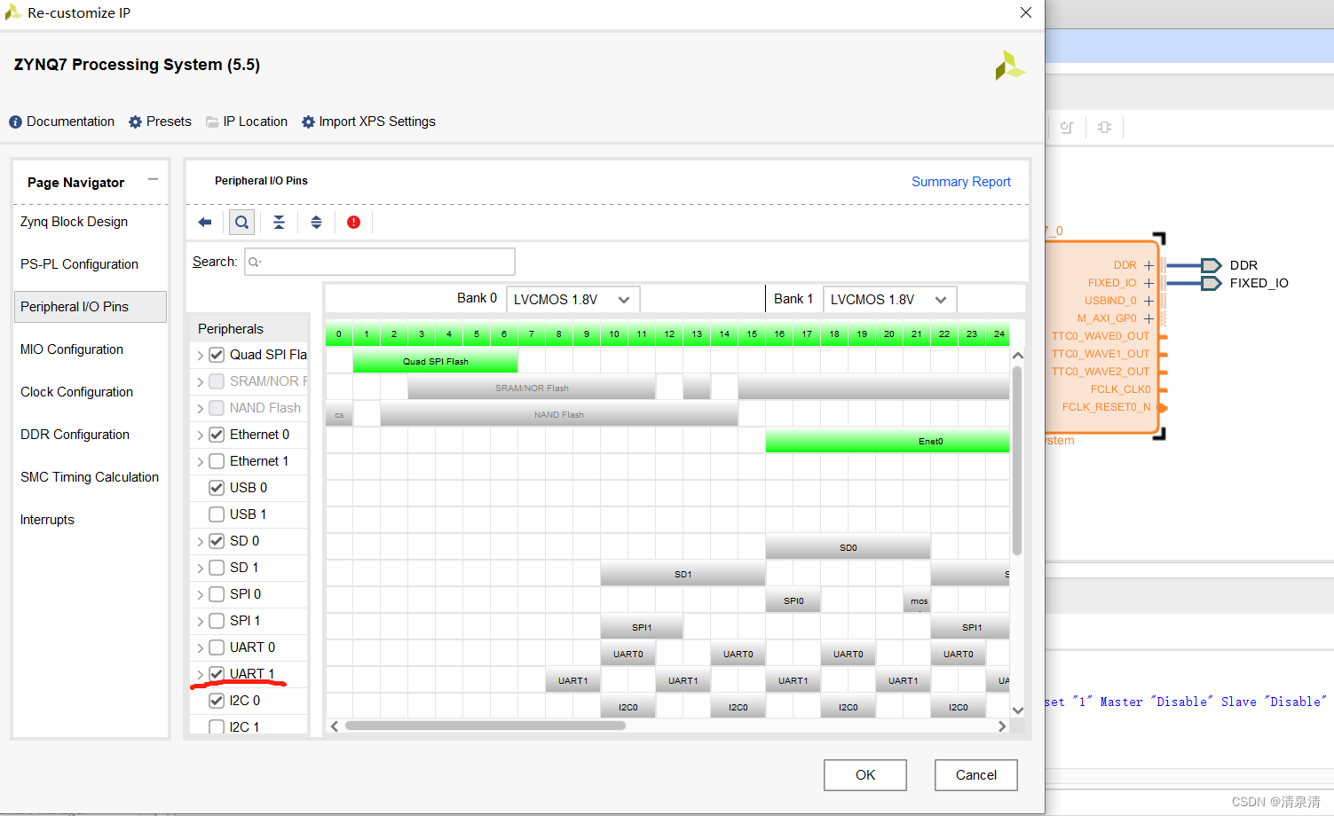Expand Ethernet 1 tree row
1334x816 pixels.
click(x=201, y=461)
